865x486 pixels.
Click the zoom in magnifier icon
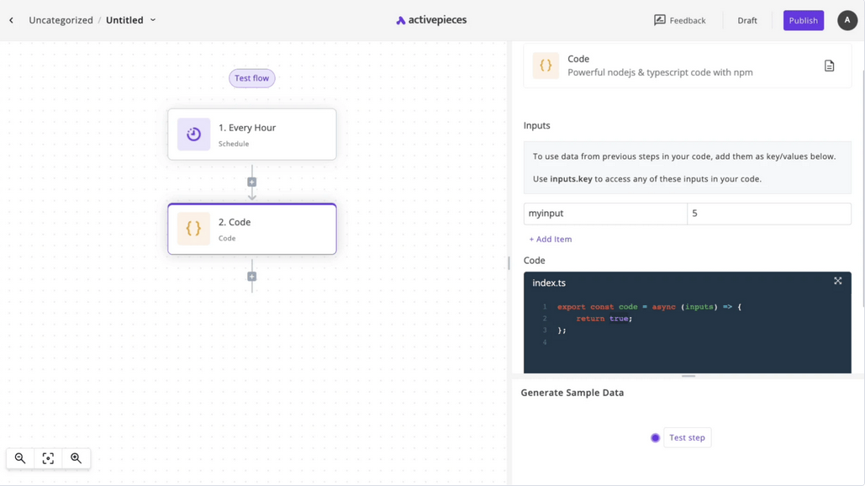click(76, 458)
